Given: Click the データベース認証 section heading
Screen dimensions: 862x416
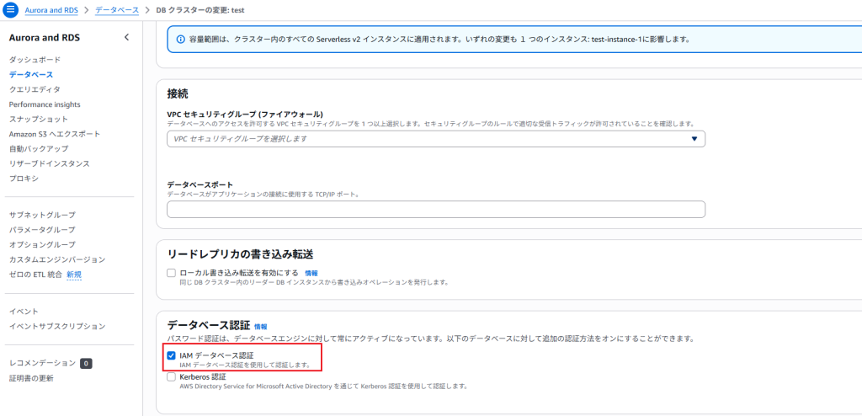Looking at the screenshot, I should tap(209, 325).
